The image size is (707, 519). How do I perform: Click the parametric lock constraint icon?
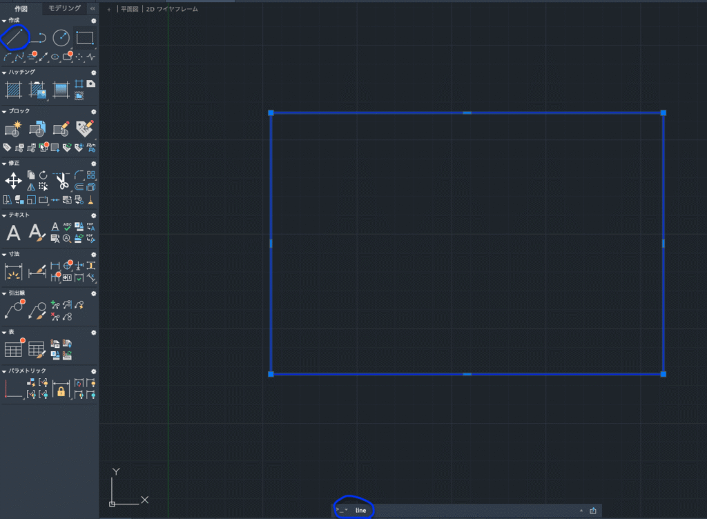(61, 391)
